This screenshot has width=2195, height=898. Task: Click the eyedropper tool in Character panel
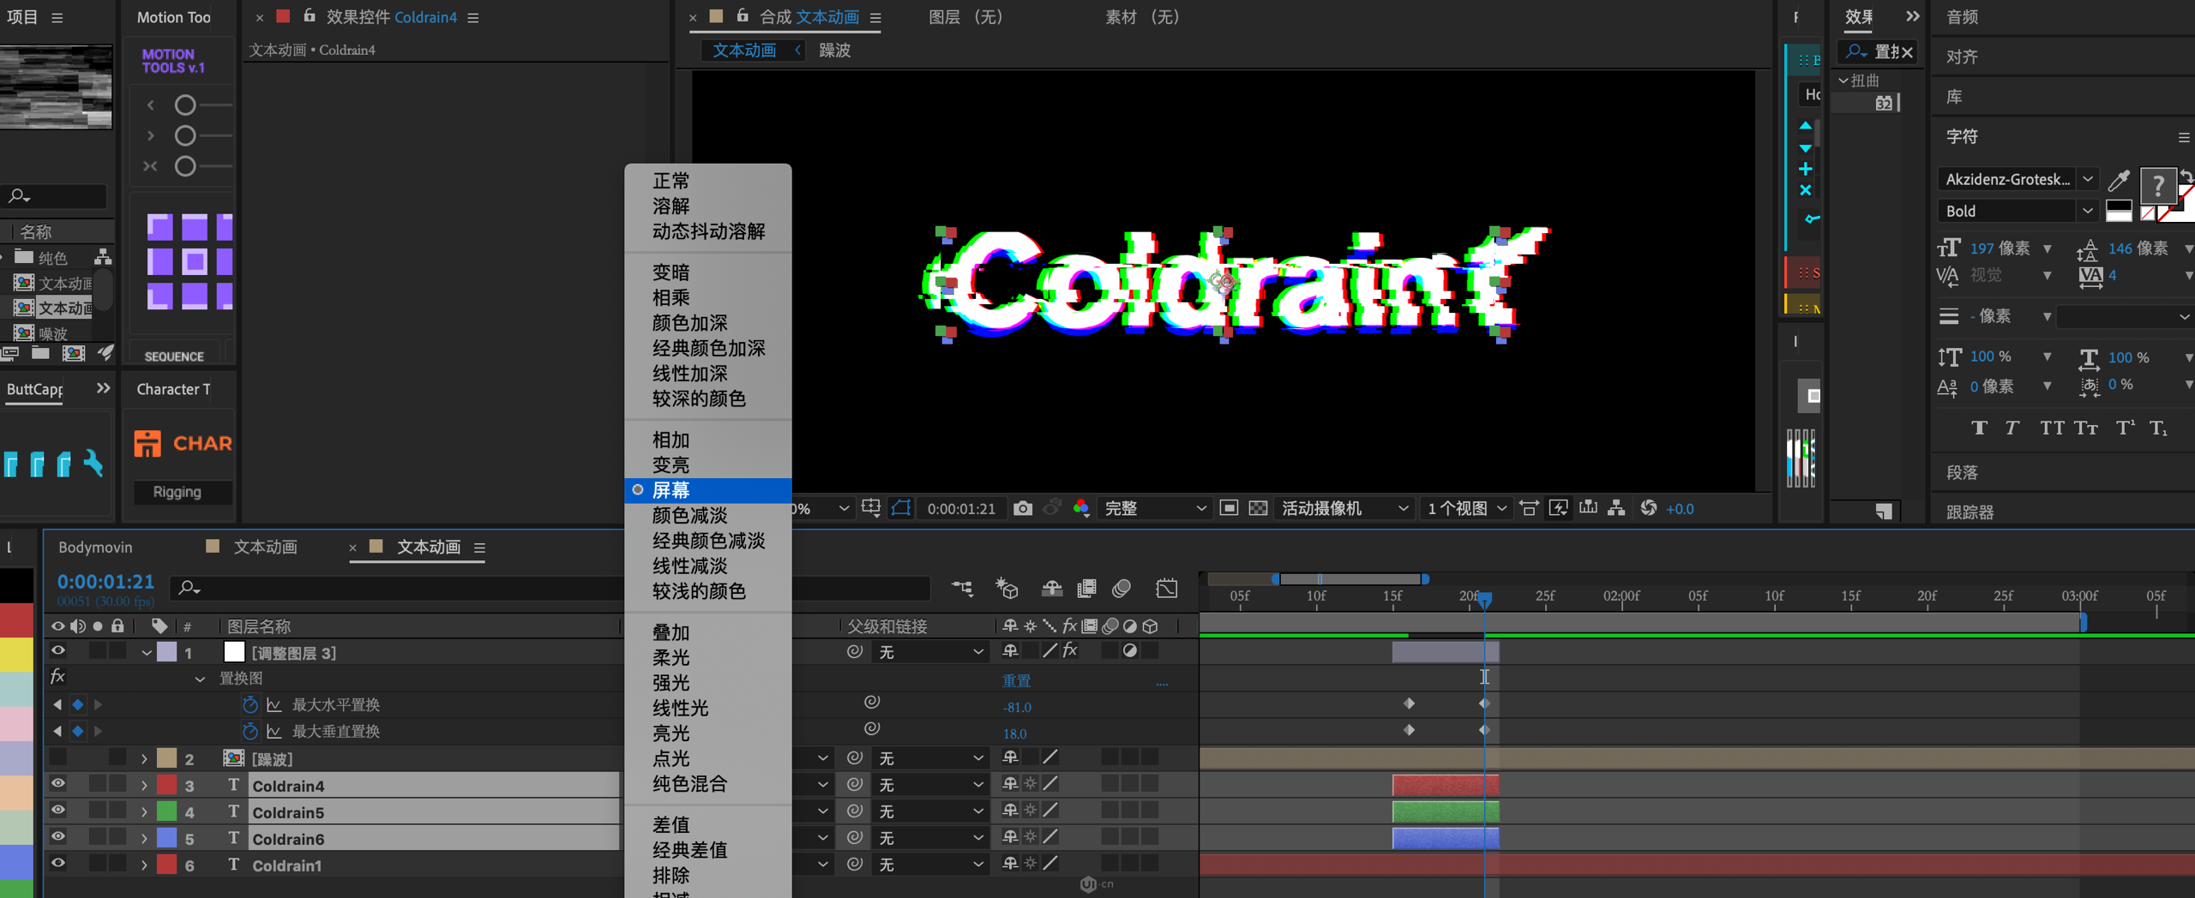pyautogui.click(x=2119, y=180)
